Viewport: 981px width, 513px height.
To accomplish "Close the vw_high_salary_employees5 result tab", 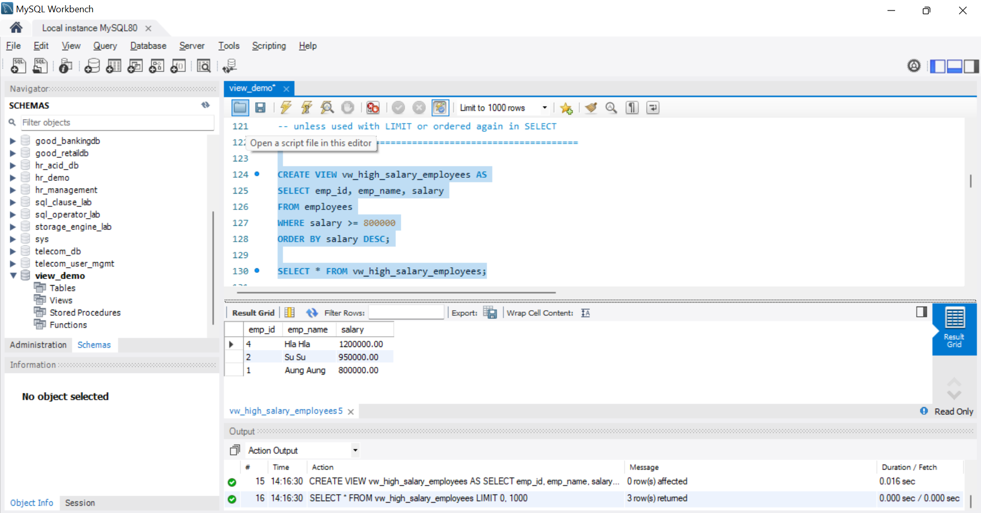I will coord(351,411).
